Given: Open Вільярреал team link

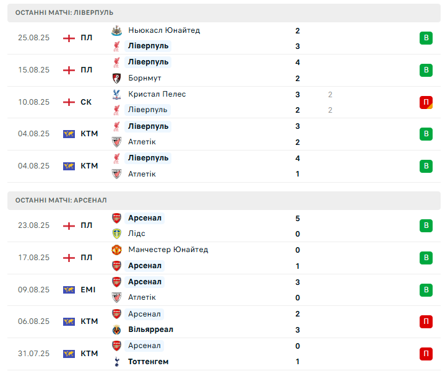Looking at the screenshot, I should pyautogui.click(x=150, y=330).
